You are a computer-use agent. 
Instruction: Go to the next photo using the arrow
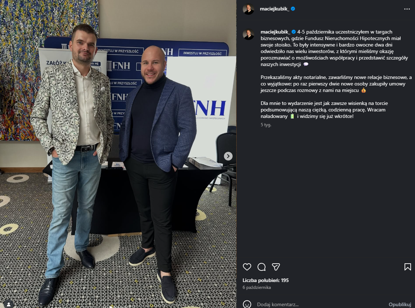point(228,156)
